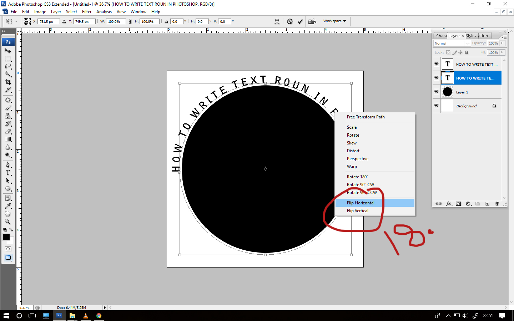Add a layer style from the fx icon

point(449,204)
